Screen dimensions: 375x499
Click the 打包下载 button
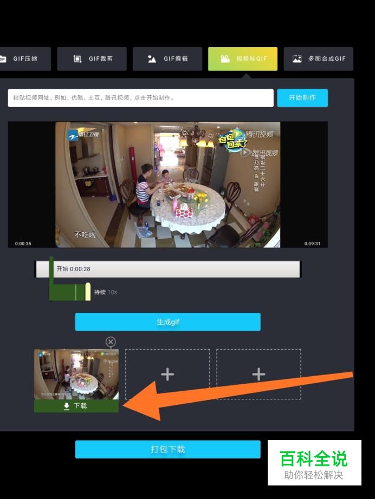click(x=168, y=449)
